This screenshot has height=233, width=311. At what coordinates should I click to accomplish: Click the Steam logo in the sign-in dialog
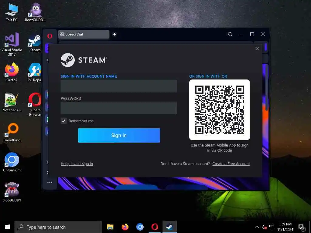(84, 60)
